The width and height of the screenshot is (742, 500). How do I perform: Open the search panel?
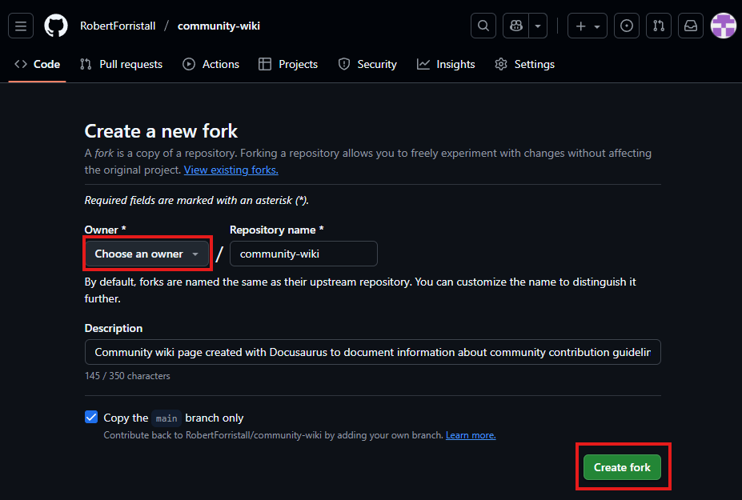click(483, 25)
